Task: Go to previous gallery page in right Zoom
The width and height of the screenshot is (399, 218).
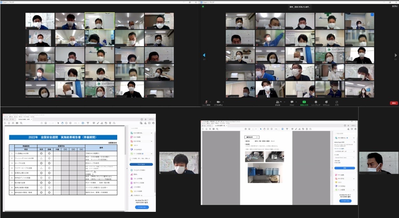Action: 204,55
